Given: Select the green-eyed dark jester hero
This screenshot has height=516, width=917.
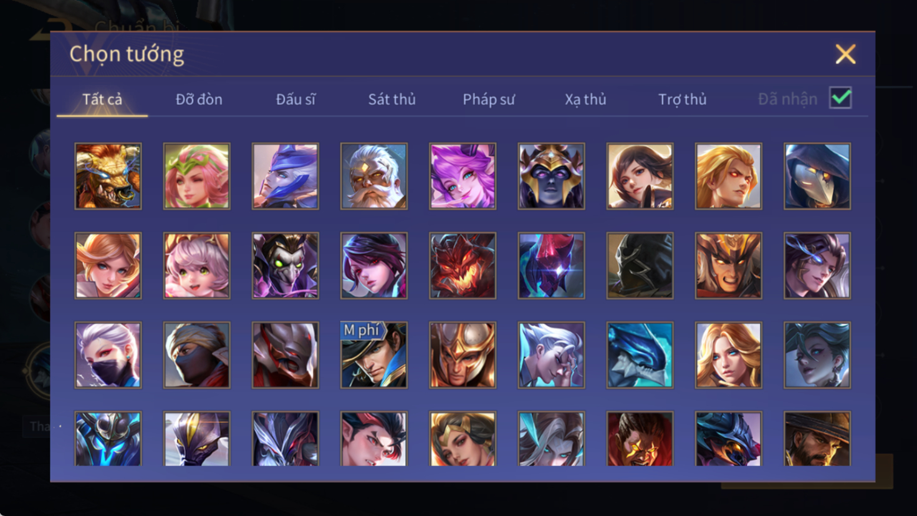Looking at the screenshot, I should pyautogui.click(x=286, y=266).
